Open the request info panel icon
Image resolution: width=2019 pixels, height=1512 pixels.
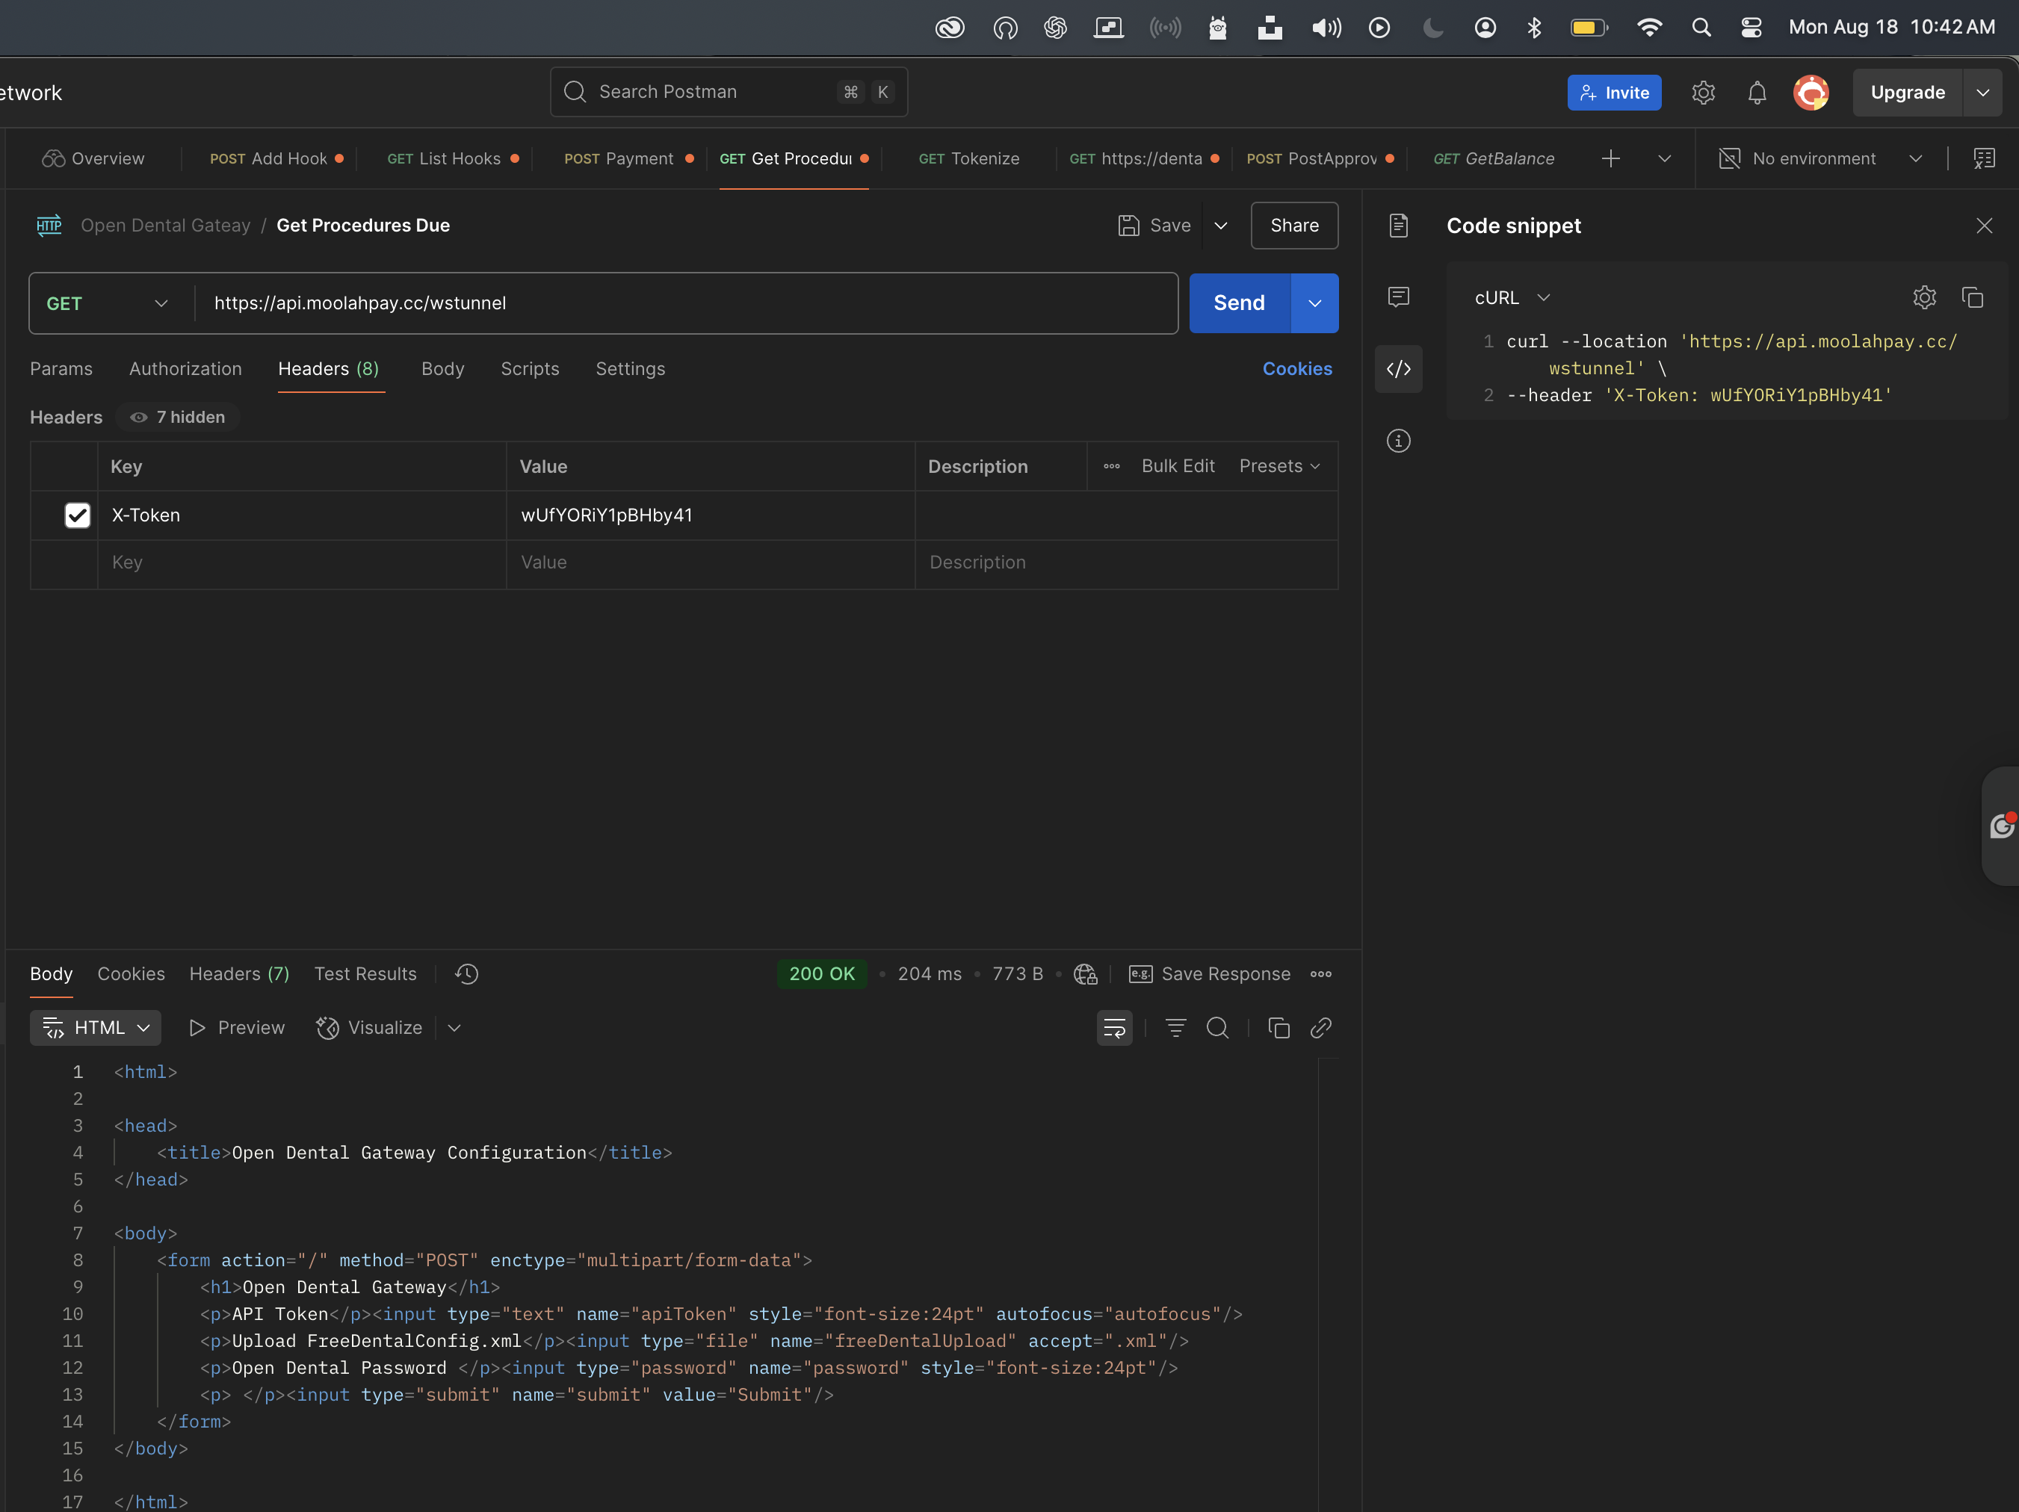click(x=1398, y=441)
